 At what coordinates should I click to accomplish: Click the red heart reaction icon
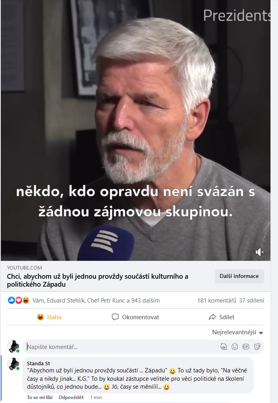(19, 300)
